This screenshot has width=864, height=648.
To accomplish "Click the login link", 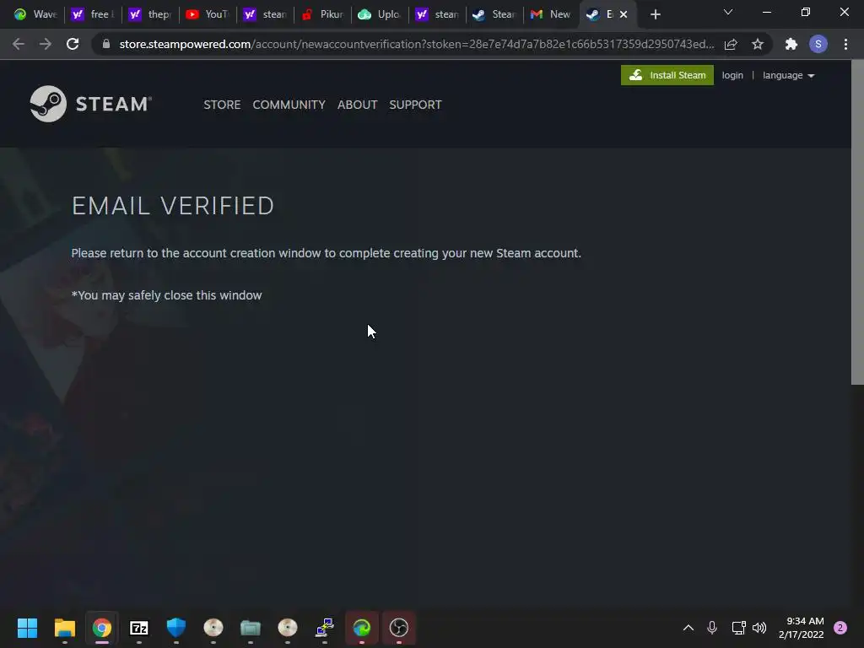I will tap(732, 75).
